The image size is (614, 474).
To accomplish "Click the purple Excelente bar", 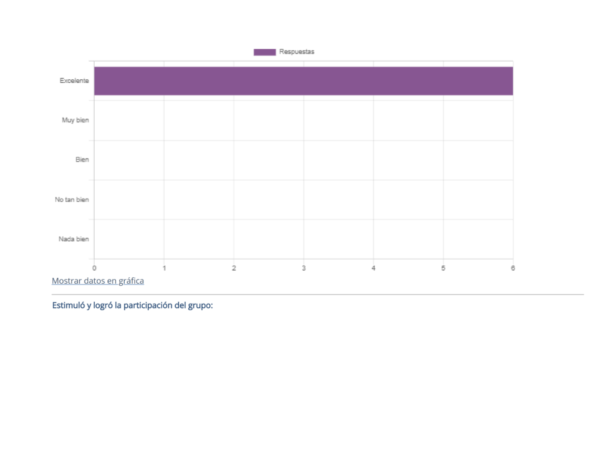I will [x=303, y=81].
